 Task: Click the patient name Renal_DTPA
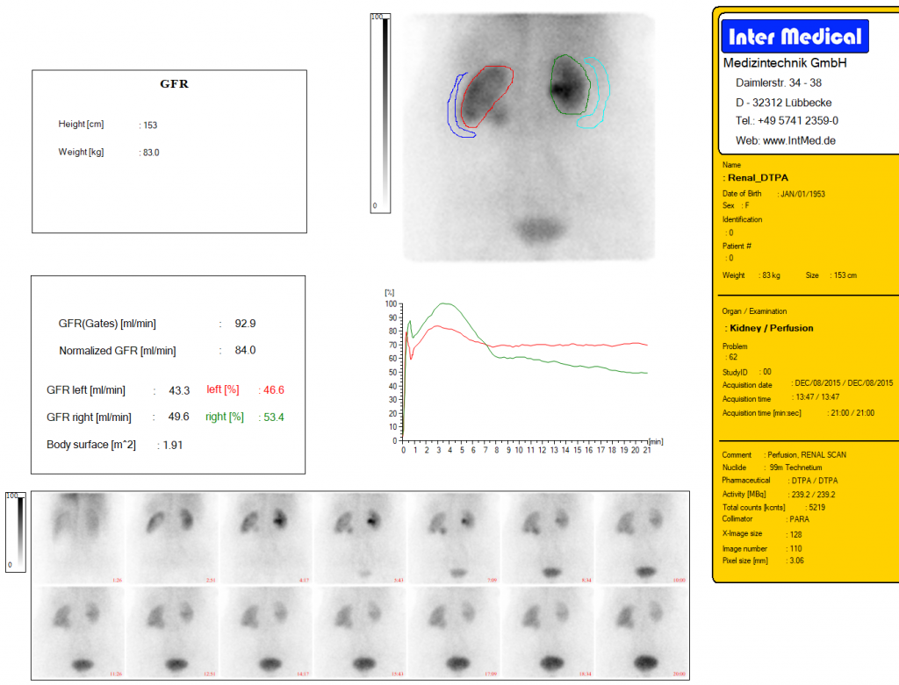tap(759, 177)
